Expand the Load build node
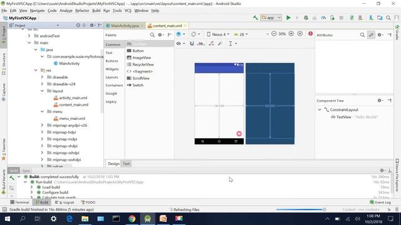401x225 pixels. pyautogui.click(x=32, y=187)
